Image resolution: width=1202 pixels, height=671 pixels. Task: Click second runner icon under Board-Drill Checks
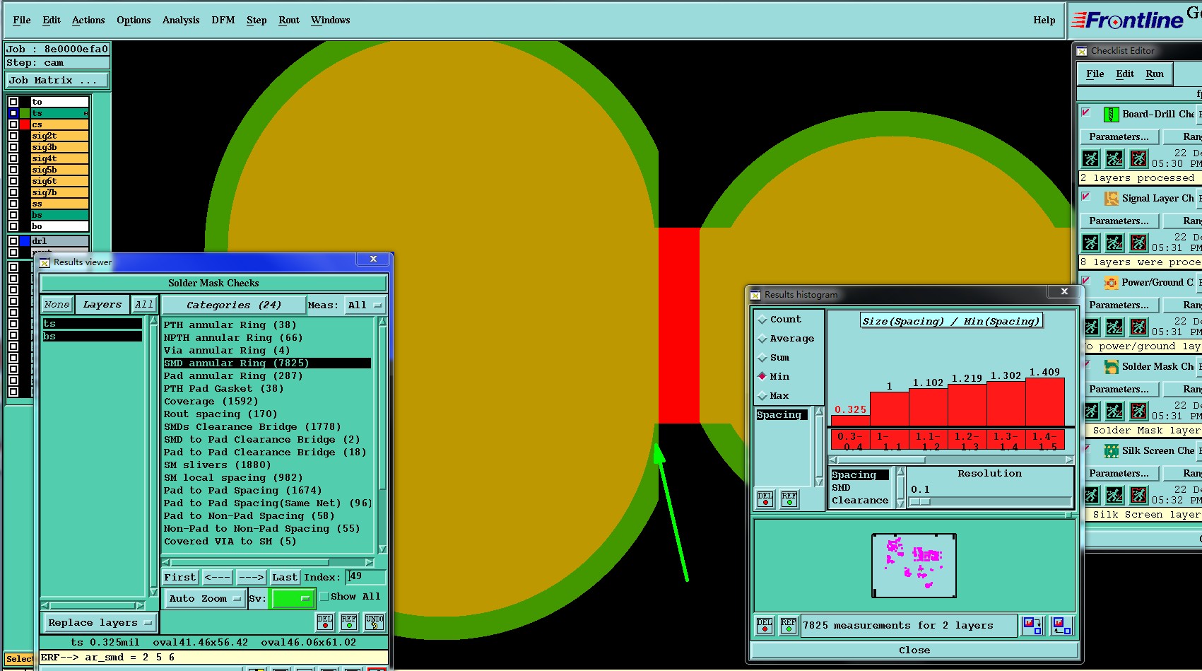[x=1114, y=158]
